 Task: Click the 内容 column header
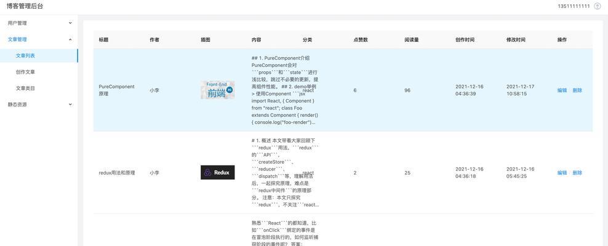click(x=256, y=40)
